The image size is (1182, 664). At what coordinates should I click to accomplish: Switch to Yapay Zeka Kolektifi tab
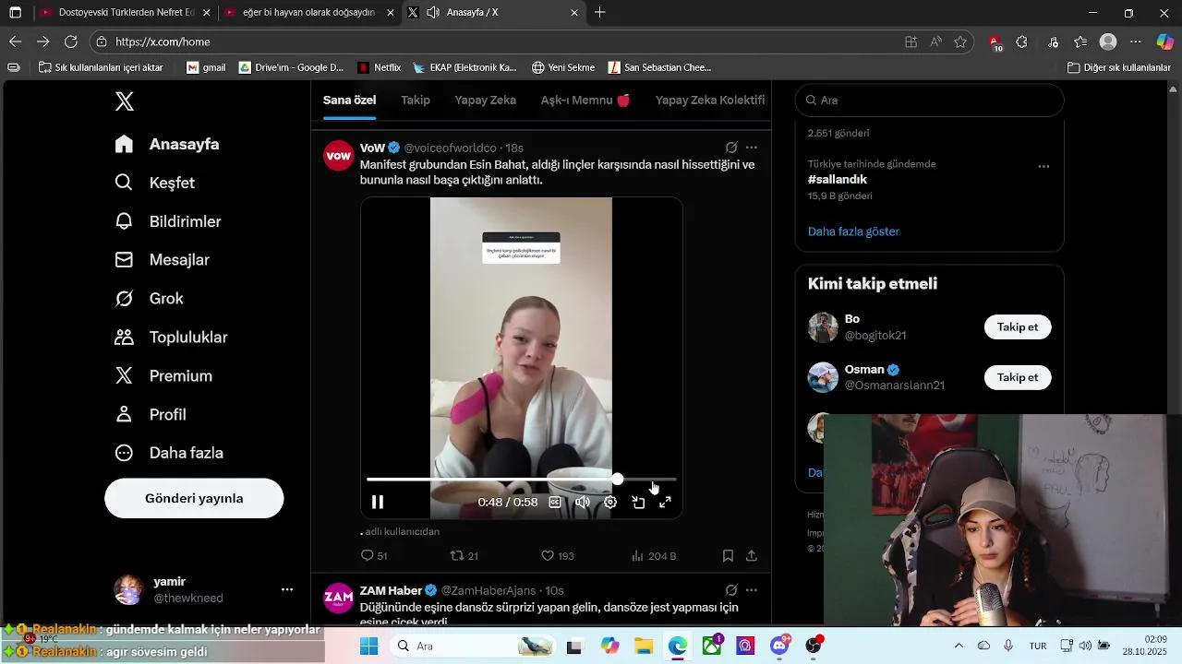(x=710, y=100)
